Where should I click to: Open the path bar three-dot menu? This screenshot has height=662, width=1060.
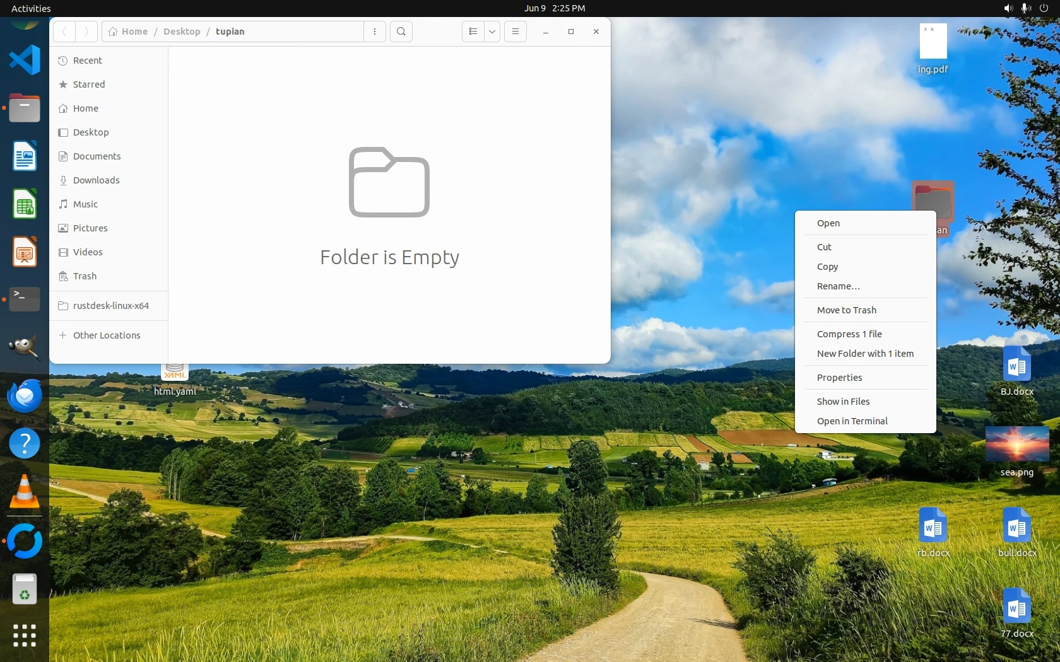pyautogui.click(x=375, y=32)
